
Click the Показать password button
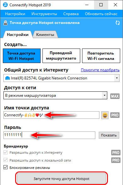(x=109, y=135)
